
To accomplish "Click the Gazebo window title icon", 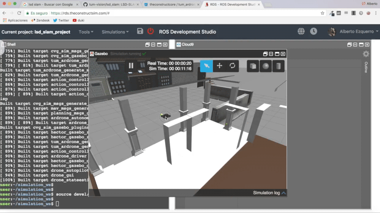I will pyautogui.click(x=92, y=54).
